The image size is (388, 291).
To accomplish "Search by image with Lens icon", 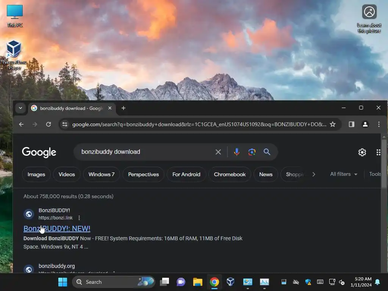I will tap(252, 152).
